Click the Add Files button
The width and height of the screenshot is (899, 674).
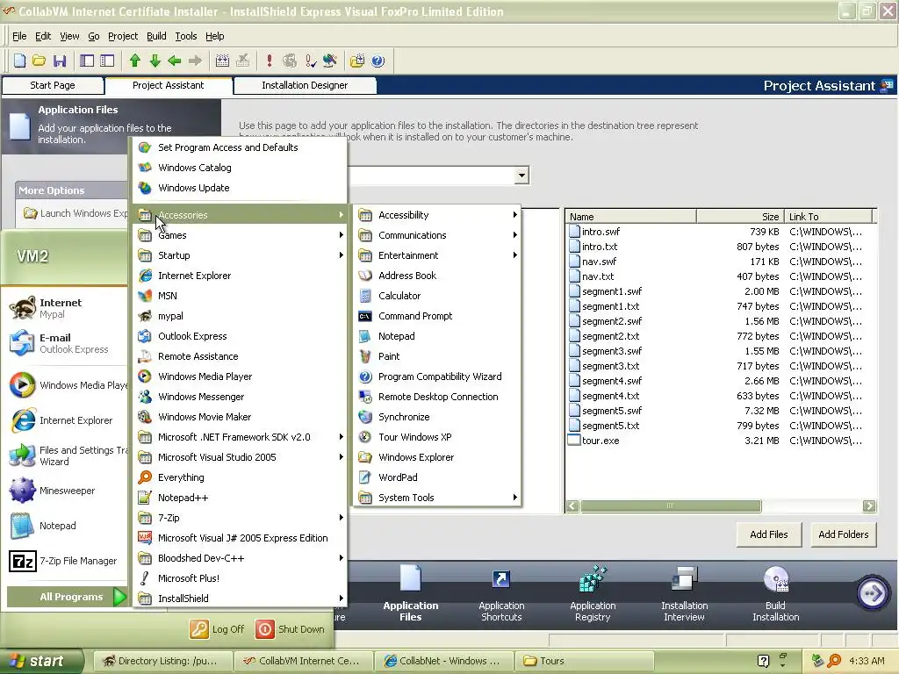coord(769,534)
